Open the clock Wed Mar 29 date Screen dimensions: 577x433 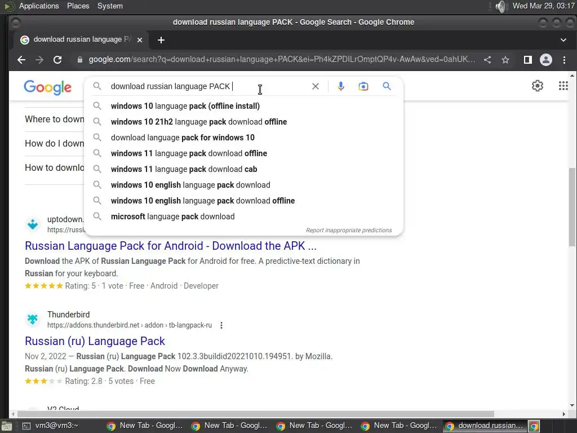point(544,6)
